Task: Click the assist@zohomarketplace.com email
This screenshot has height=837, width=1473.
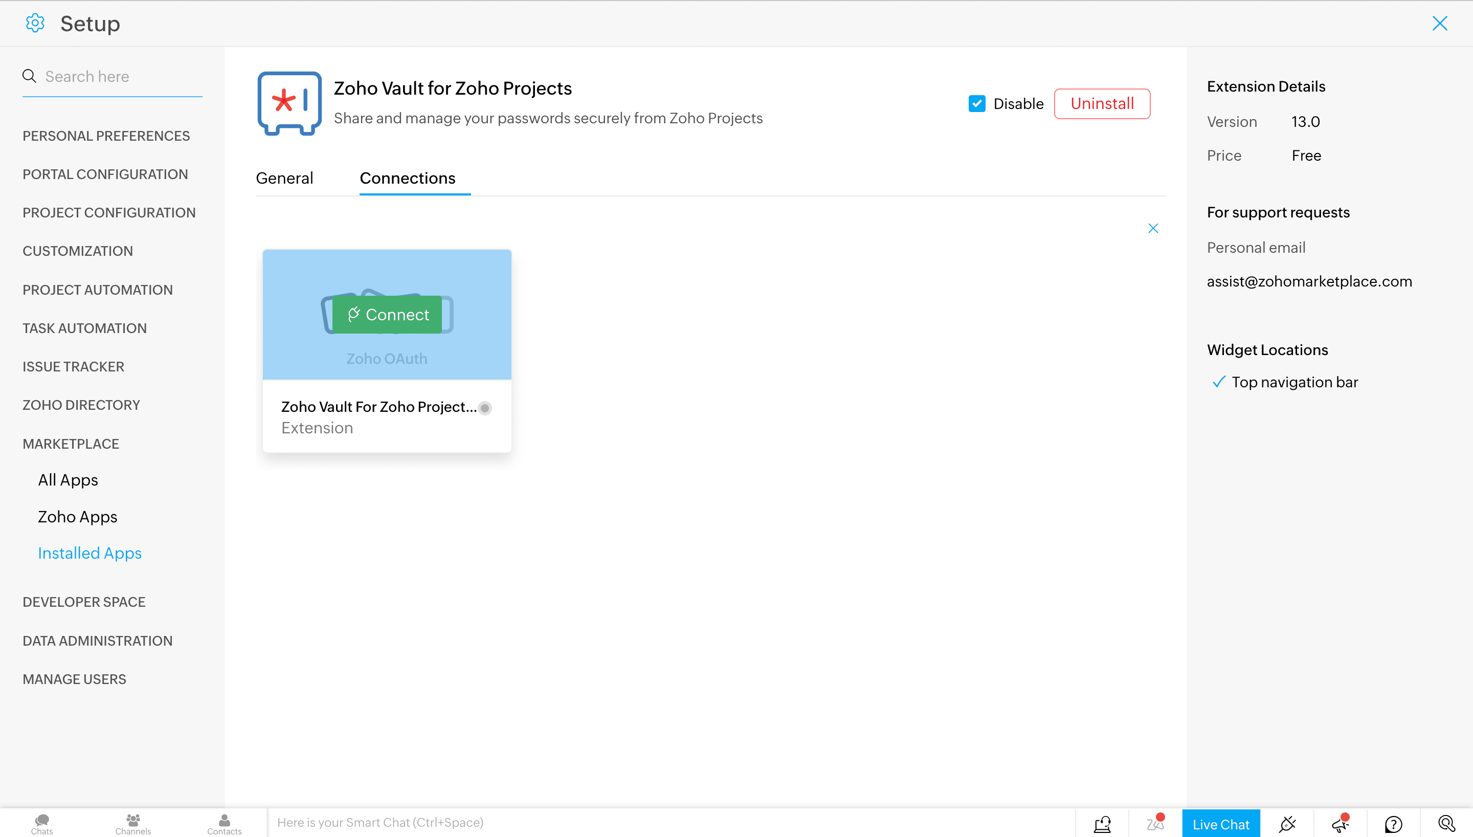Action: tap(1309, 282)
